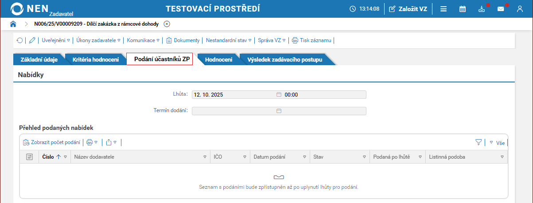This screenshot has width=533, height=203.
Task: Expand the Uveřejnění menu
Action: click(x=56, y=40)
